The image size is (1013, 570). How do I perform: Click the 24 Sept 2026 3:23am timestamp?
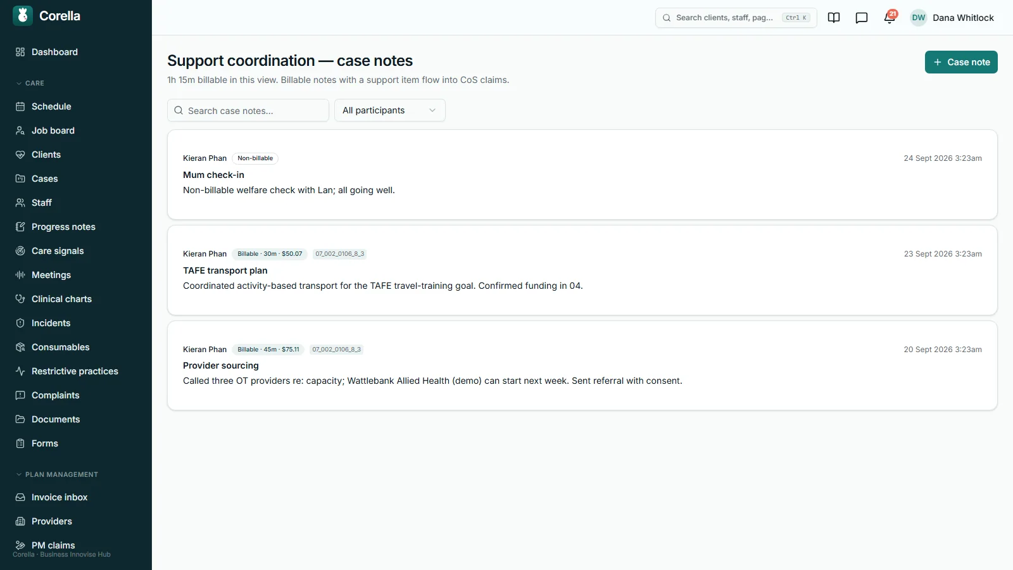943,158
